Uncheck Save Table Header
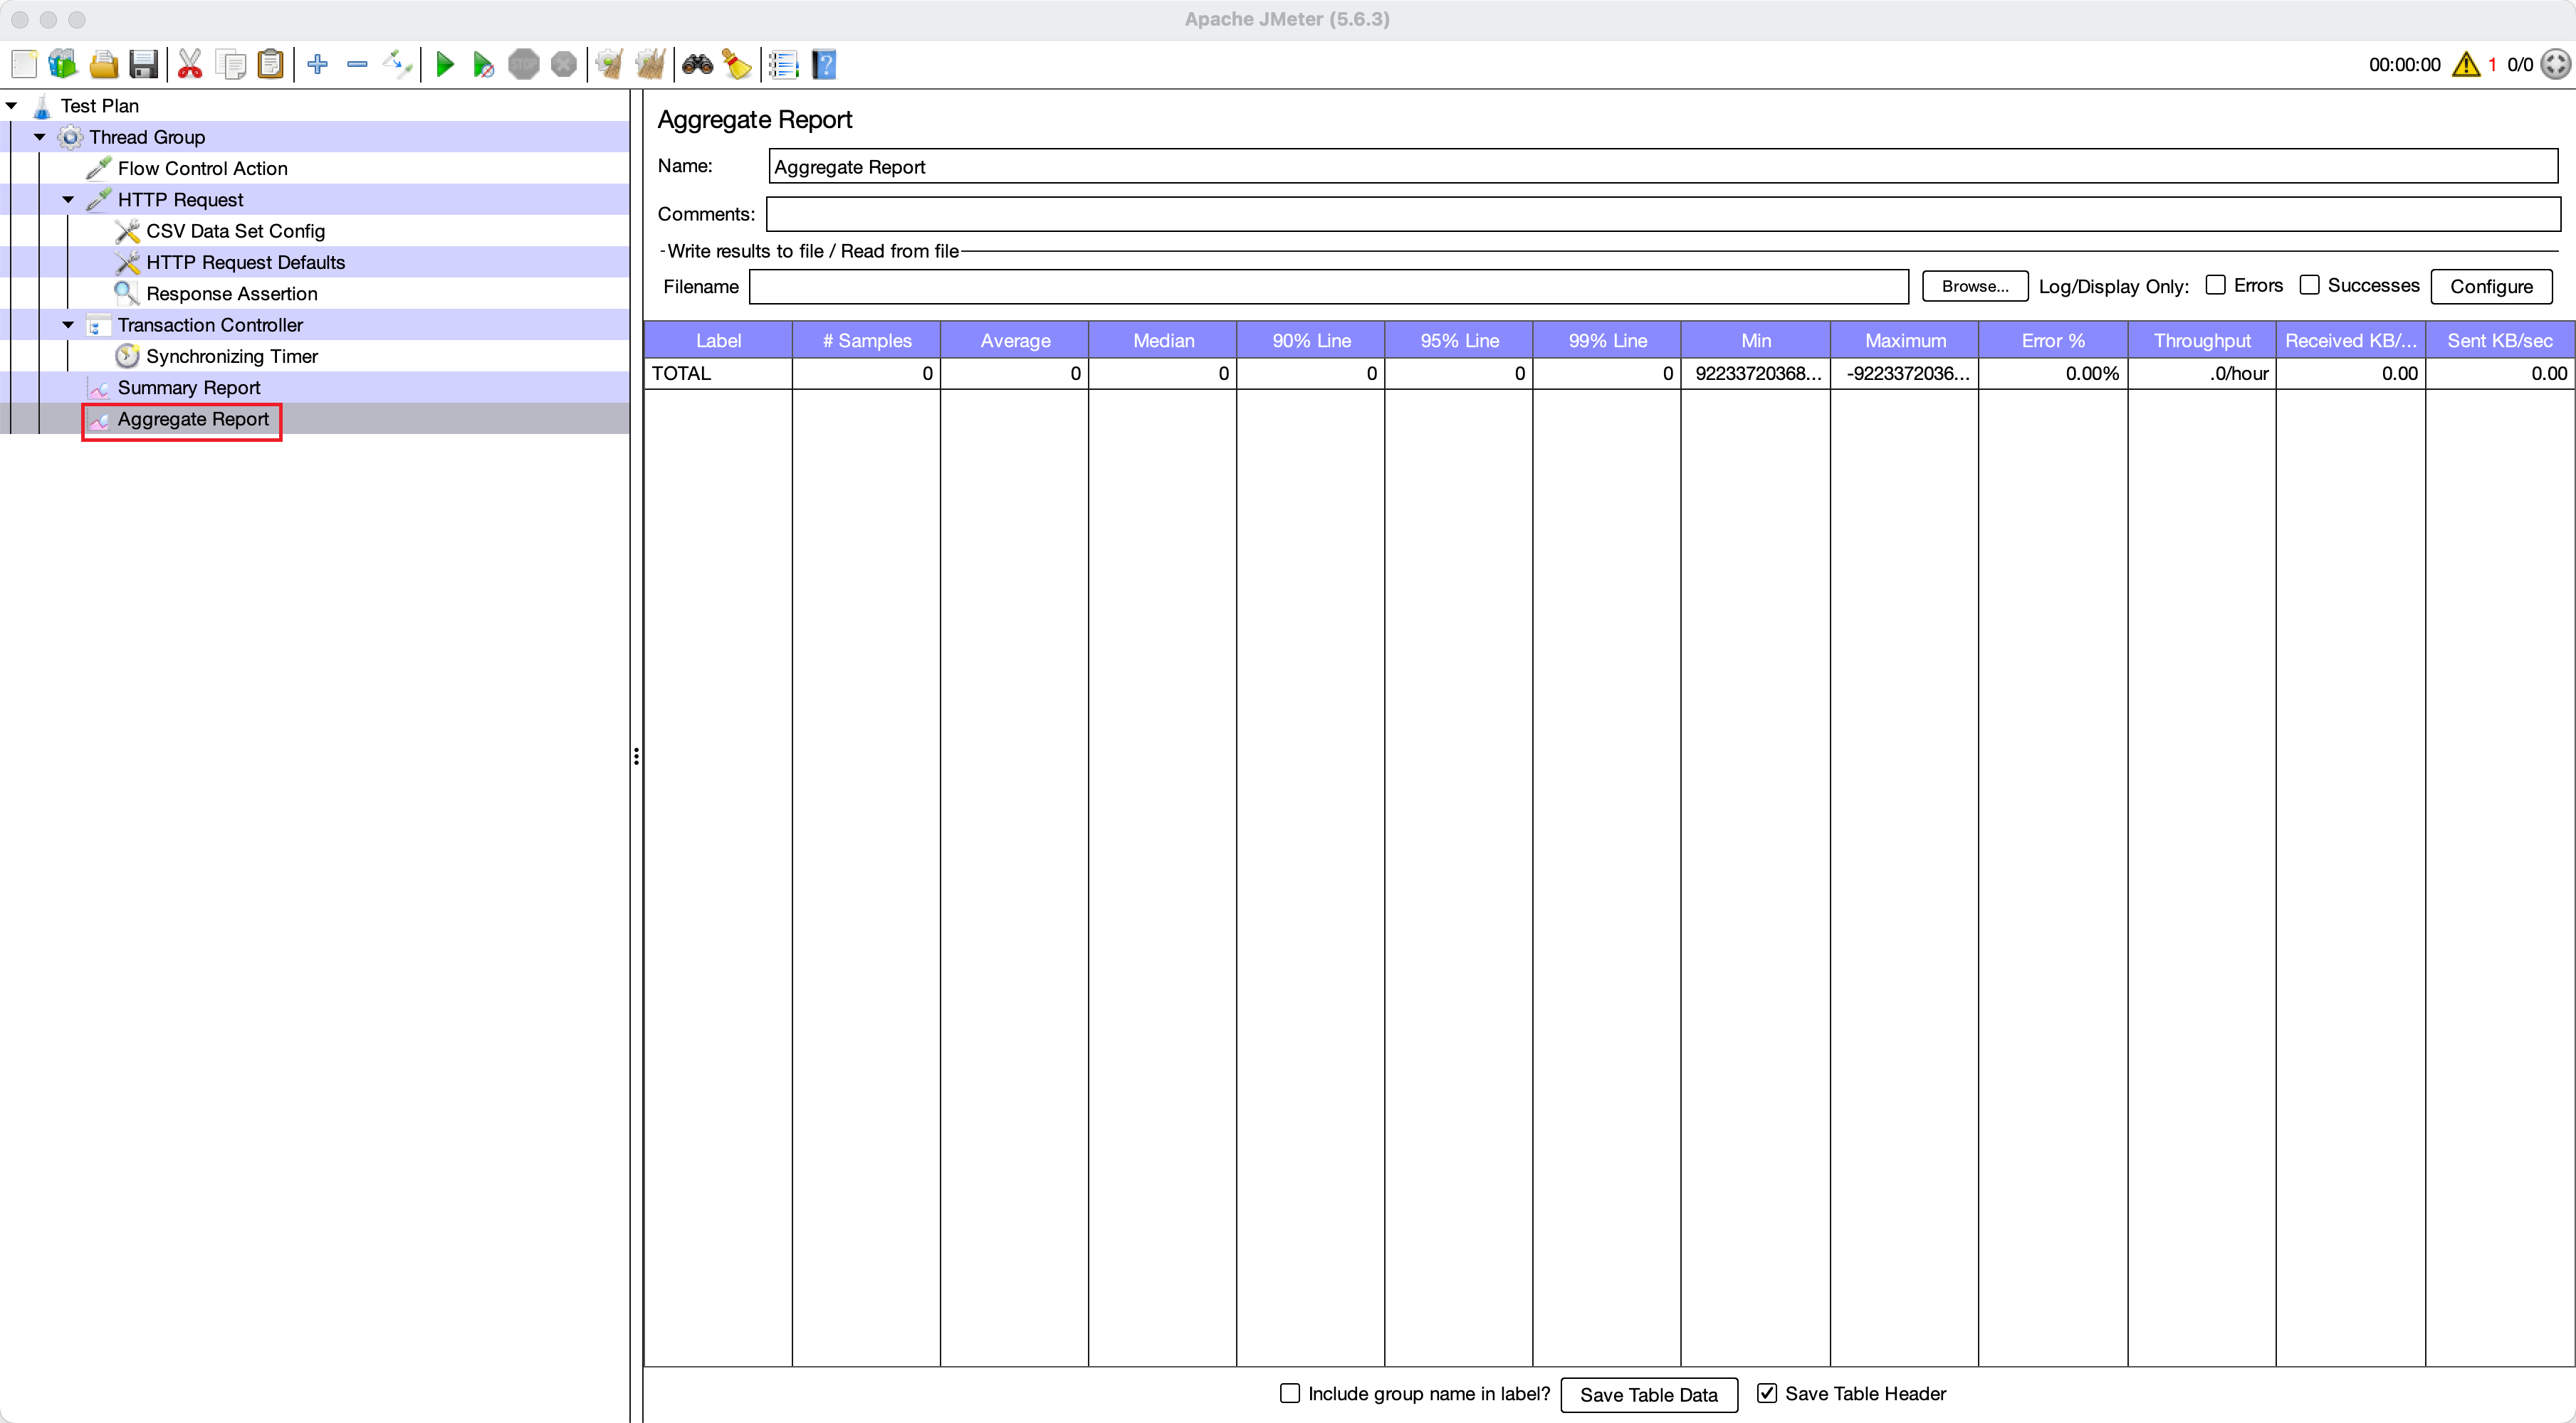This screenshot has width=2576, height=1423. [1767, 1393]
